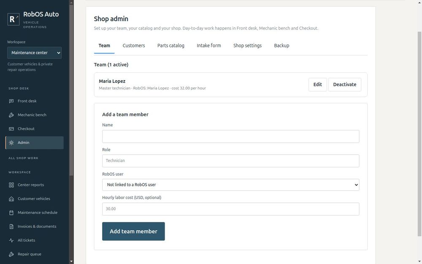Switch to the Intake form tab
Viewport: 422px width, 264px height.
pos(209,46)
